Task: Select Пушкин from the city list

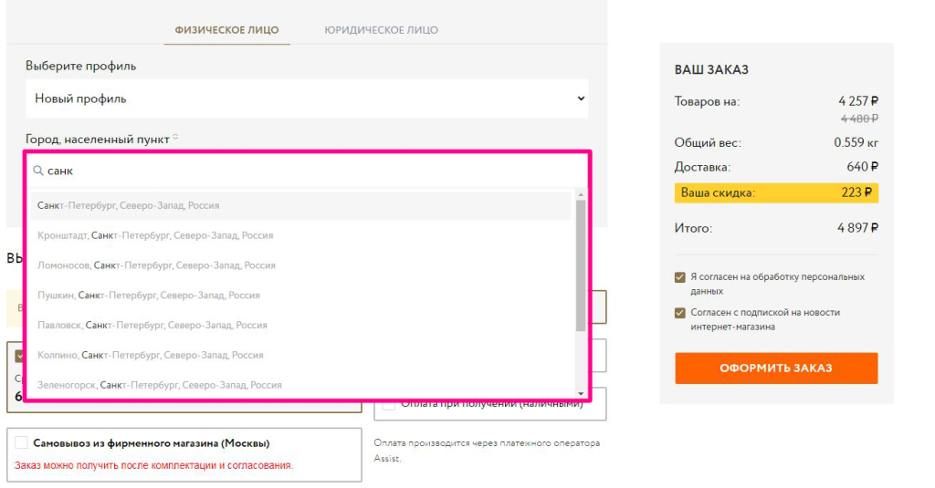Action: 148,296
